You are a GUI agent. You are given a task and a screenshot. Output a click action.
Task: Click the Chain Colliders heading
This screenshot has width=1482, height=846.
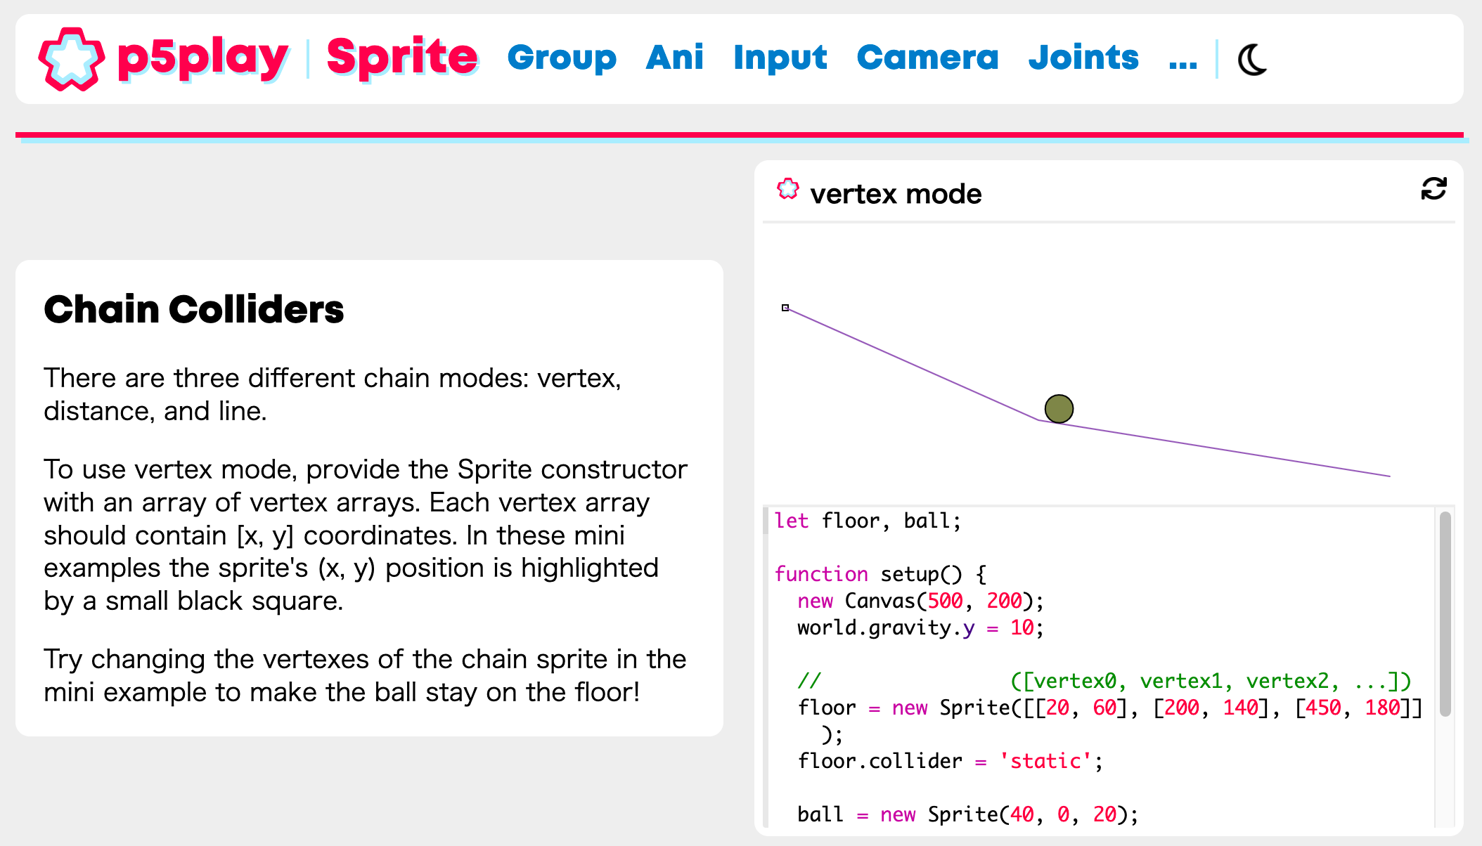click(195, 309)
